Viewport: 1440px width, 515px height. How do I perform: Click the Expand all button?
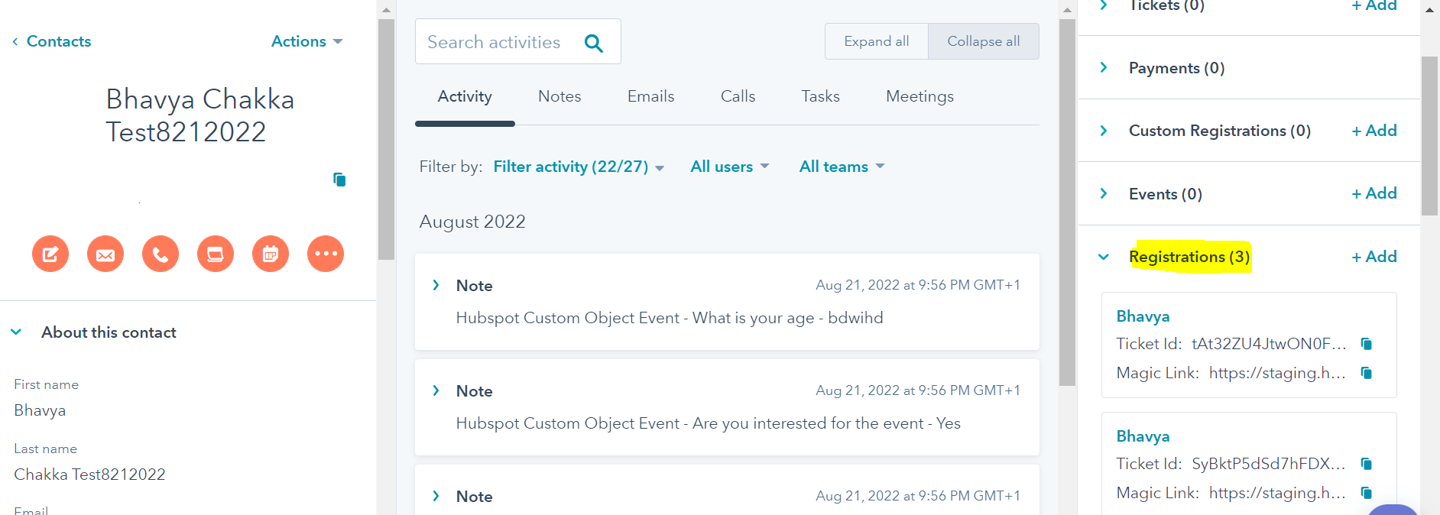[877, 41]
